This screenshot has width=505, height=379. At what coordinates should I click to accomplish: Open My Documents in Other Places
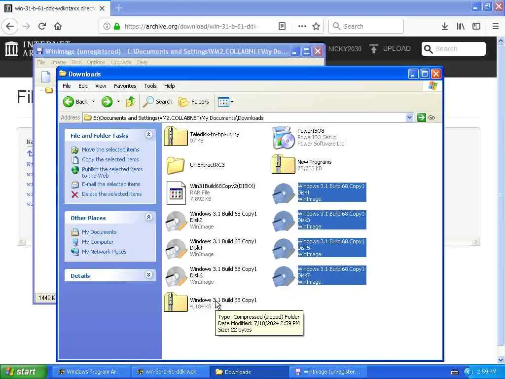(x=99, y=232)
